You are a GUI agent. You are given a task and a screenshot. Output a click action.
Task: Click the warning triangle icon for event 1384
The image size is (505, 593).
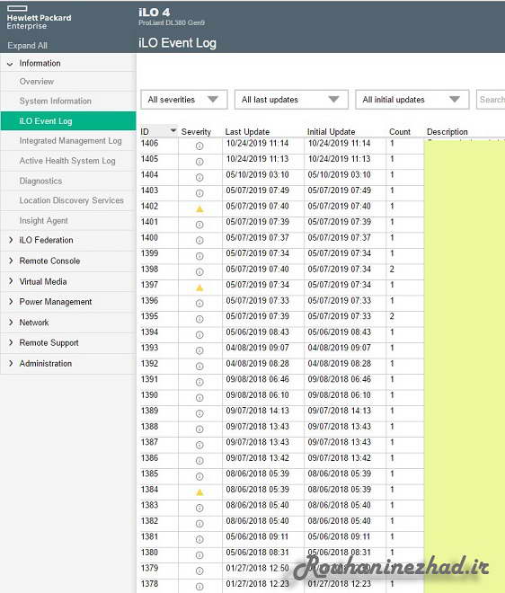[x=199, y=492]
